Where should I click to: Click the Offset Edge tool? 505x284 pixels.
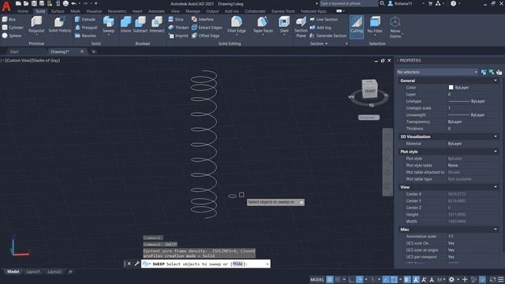[x=205, y=35]
